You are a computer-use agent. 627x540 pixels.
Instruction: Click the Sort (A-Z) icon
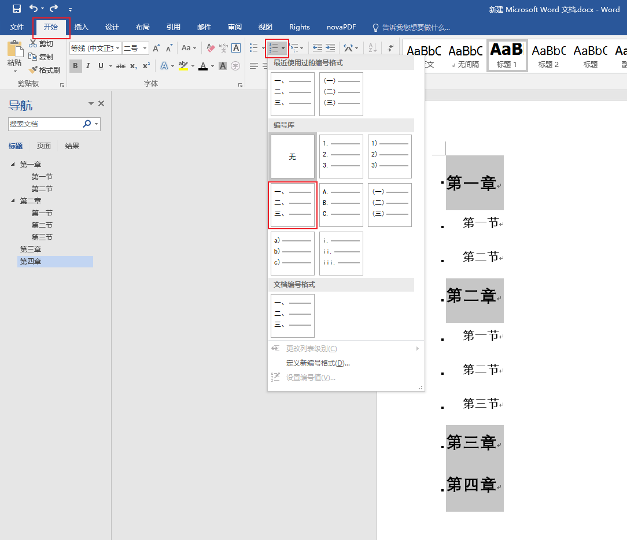[372, 48]
